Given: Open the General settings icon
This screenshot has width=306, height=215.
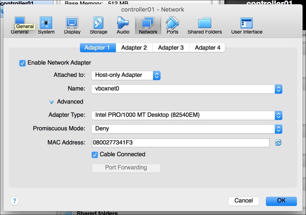Looking at the screenshot, I should (20, 25).
